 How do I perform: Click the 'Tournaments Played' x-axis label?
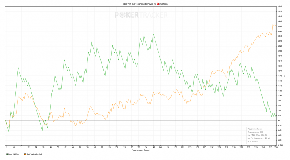140,150
